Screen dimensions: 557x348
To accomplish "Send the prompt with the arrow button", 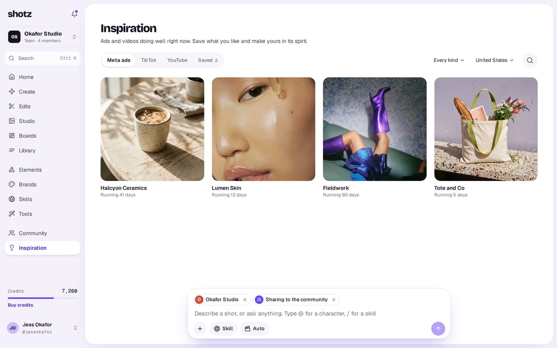I will 438,329.
